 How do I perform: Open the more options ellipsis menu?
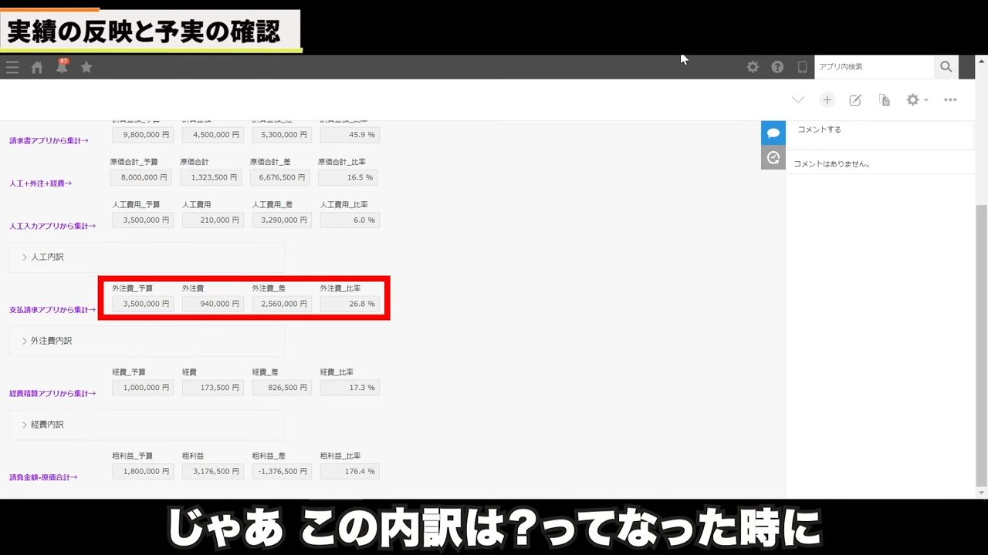pos(950,100)
